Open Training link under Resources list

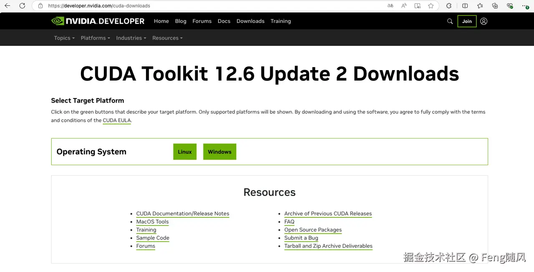pyautogui.click(x=146, y=230)
